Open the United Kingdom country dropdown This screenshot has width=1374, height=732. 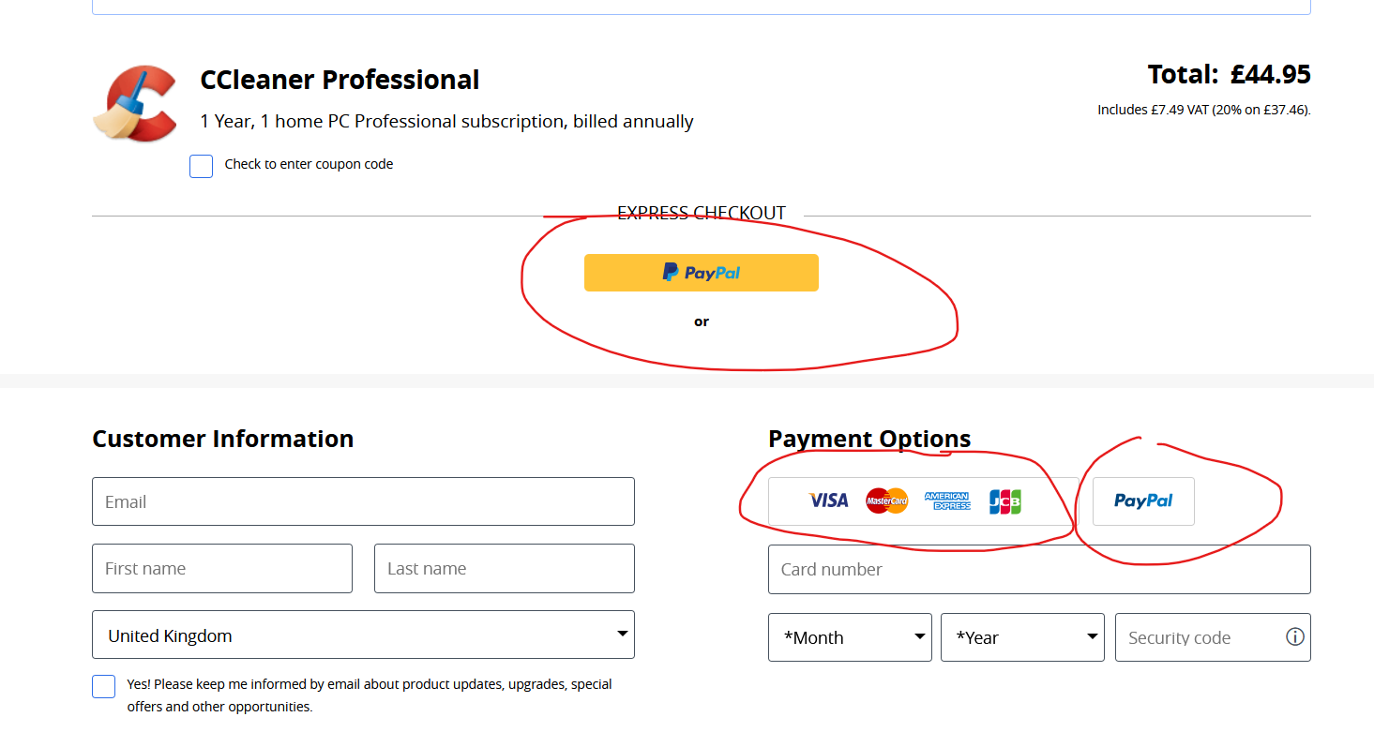coord(363,635)
